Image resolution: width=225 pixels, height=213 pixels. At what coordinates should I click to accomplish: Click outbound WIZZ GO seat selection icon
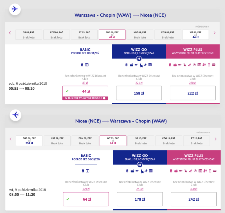(141, 66)
